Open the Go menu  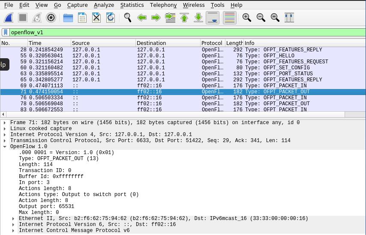point(57,5)
